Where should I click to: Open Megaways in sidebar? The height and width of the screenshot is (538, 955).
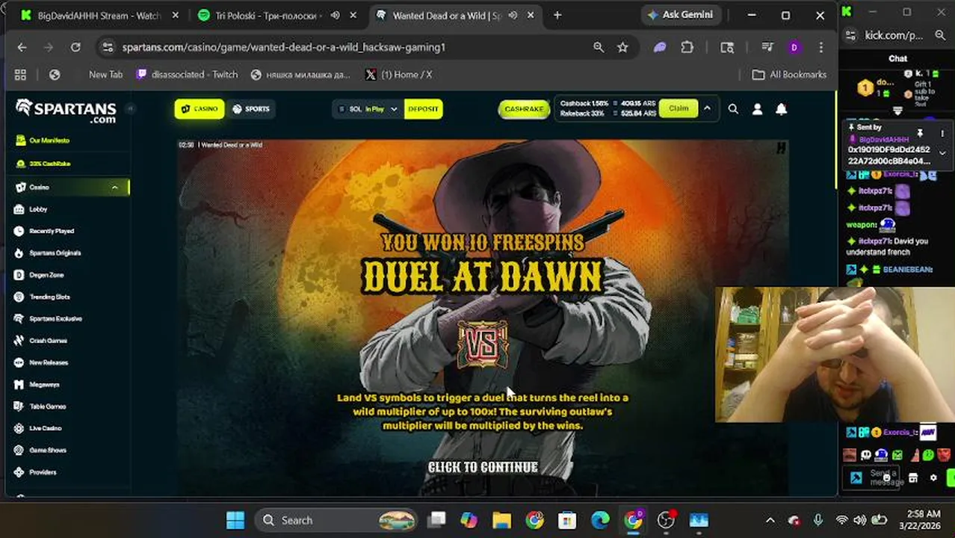point(44,385)
